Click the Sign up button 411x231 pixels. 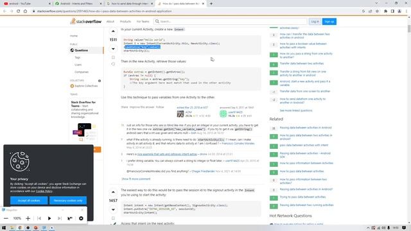[329, 21]
